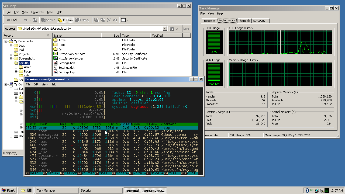Open the Tools menu in Security window
Image resolution: width=345 pixels, height=194 pixels.
pos(50,12)
